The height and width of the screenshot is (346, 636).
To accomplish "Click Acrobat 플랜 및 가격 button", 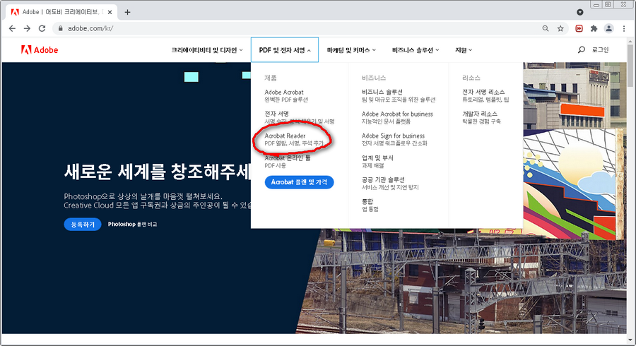I will click(300, 182).
